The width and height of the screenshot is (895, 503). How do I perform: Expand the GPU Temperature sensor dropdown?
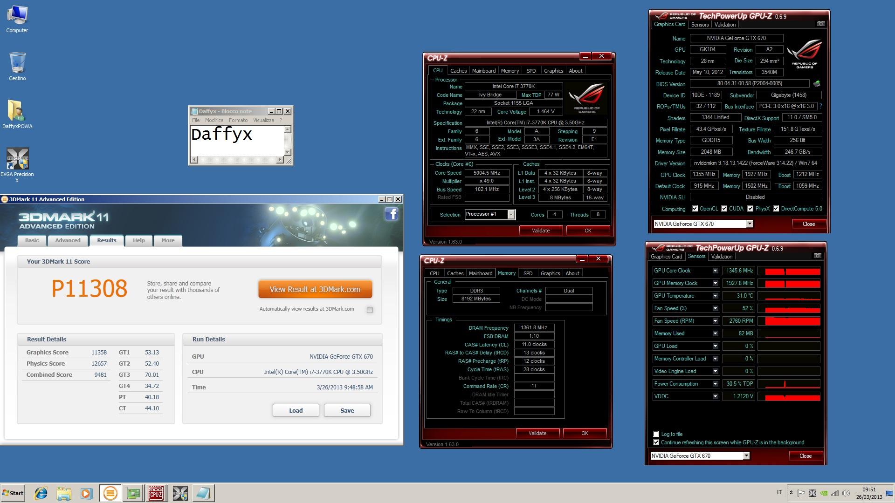click(x=715, y=296)
